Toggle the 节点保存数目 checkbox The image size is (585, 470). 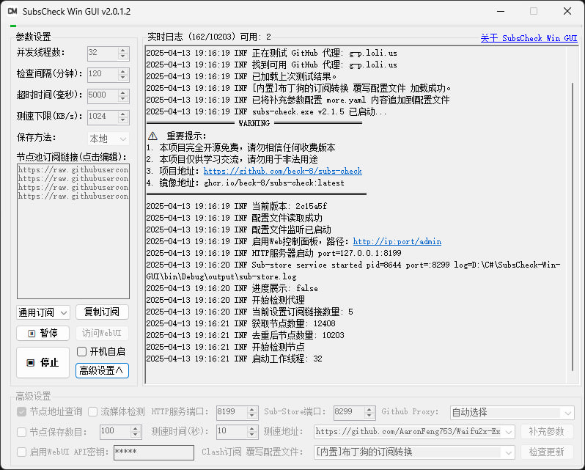(22, 432)
